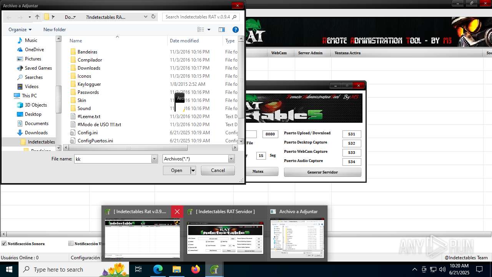Edit Puerto Upload/Download value 531
Viewport: 492px width, 277px height.
352,134
